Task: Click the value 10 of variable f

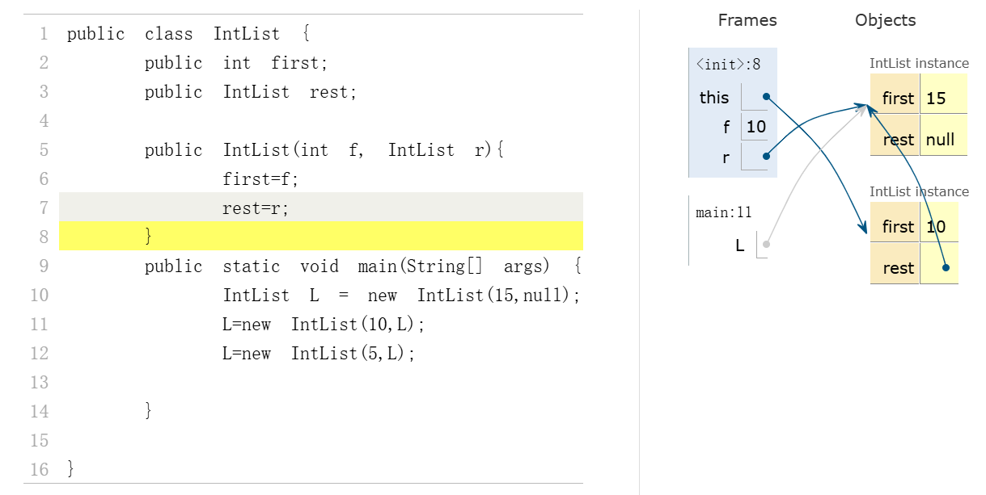Action: [755, 127]
